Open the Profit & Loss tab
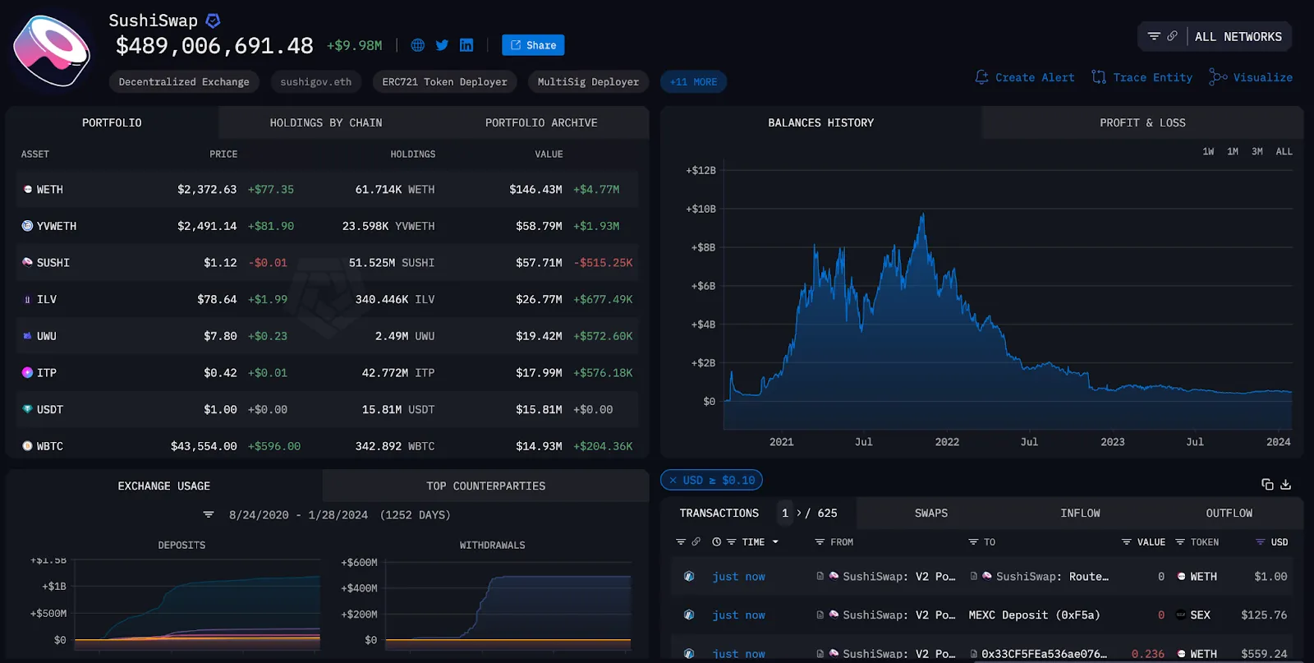The width and height of the screenshot is (1314, 663). 1142,123
